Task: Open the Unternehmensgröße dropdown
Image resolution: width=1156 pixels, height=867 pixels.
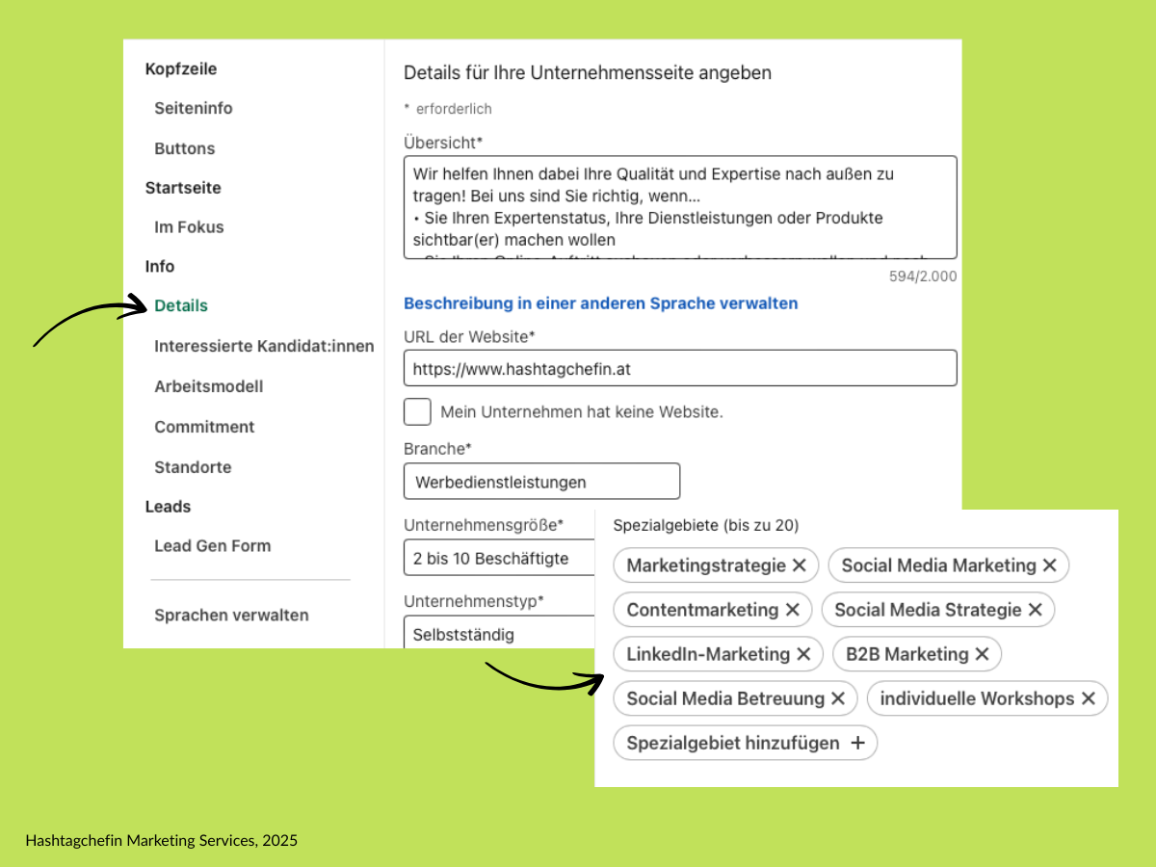Action: point(497,558)
